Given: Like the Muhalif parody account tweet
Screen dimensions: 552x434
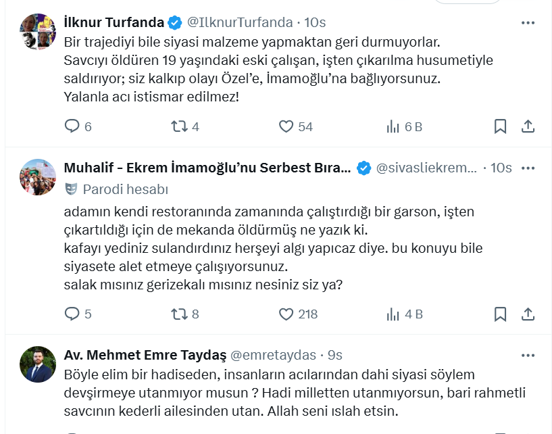Looking at the screenshot, I should pyautogui.click(x=286, y=314).
